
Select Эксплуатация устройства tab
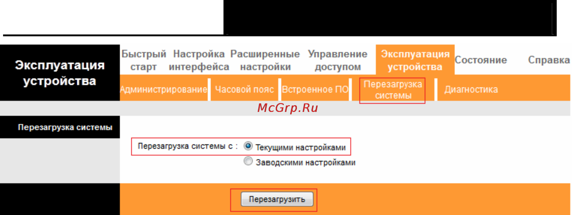click(415, 60)
